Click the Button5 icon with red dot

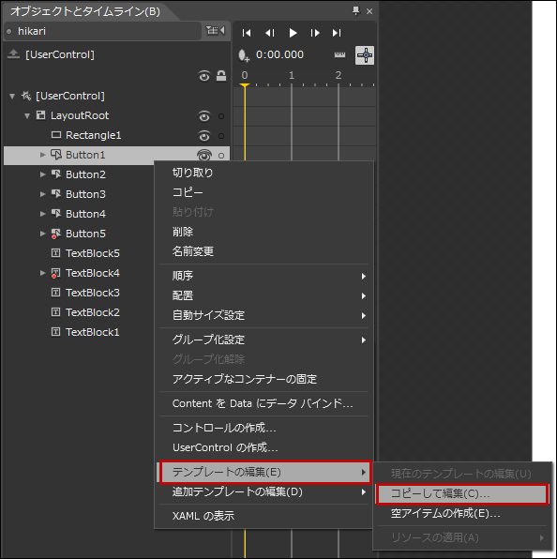tap(56, 234)
